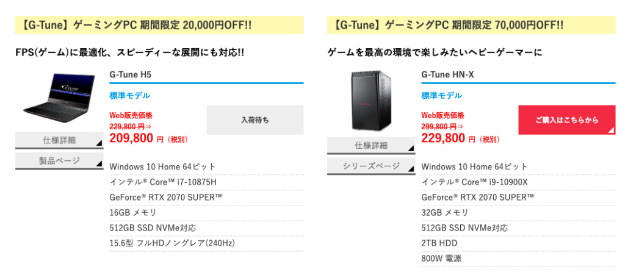This screenshot has height=278, width=625.
Task: Click the red ご購入はこちらから purchase button
Action: point(567,120)
